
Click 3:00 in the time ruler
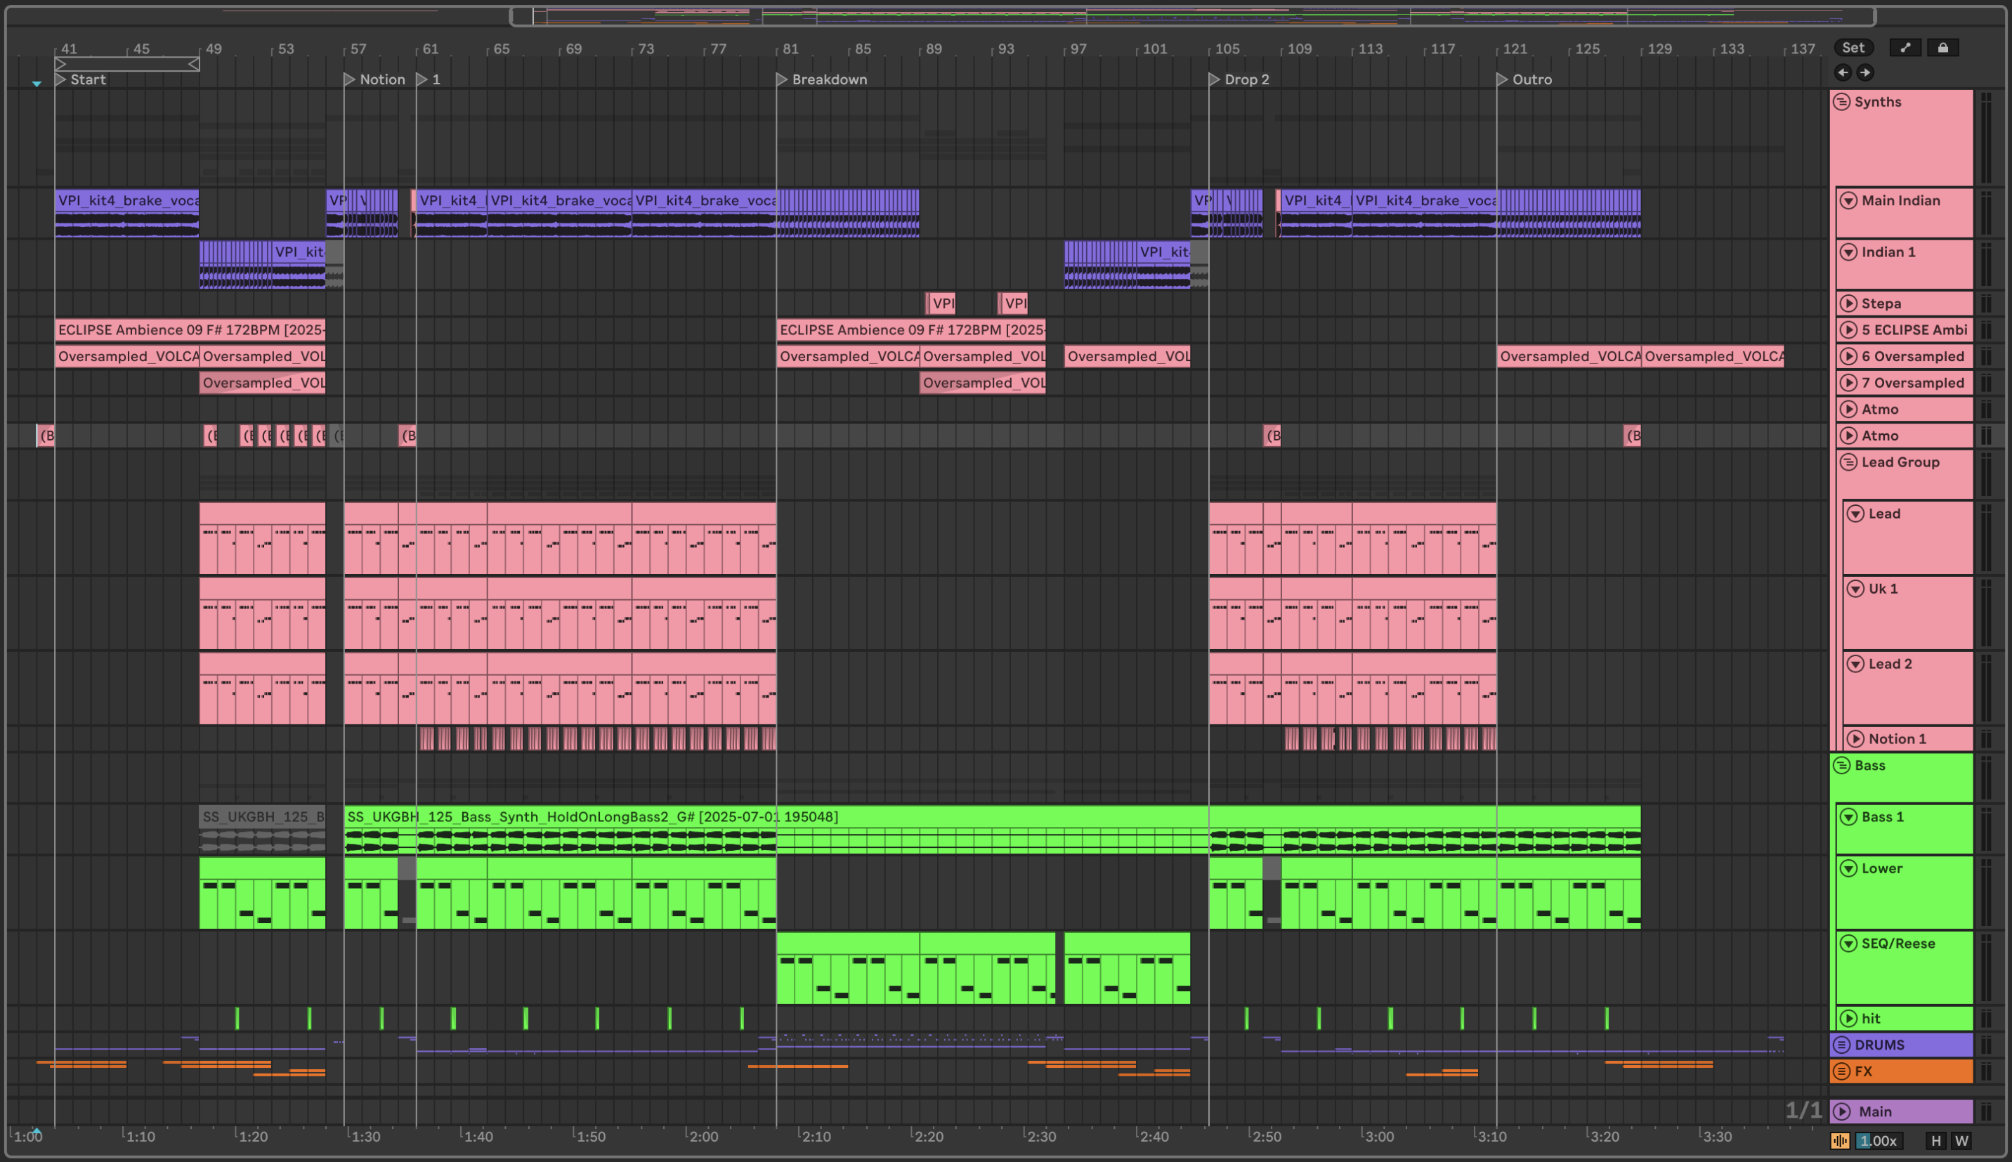pos(1378,1137)
